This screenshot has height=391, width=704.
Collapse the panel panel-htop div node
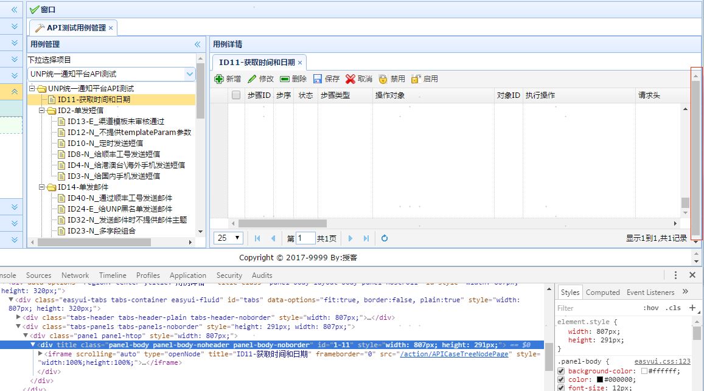coord(26,335)
